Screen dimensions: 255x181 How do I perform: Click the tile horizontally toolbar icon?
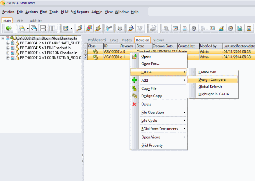coord(43,29)
